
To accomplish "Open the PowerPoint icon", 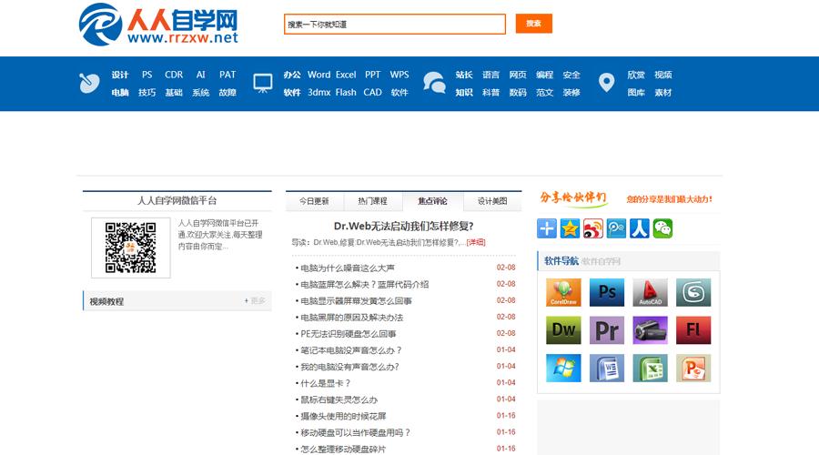I will (693, 369).
